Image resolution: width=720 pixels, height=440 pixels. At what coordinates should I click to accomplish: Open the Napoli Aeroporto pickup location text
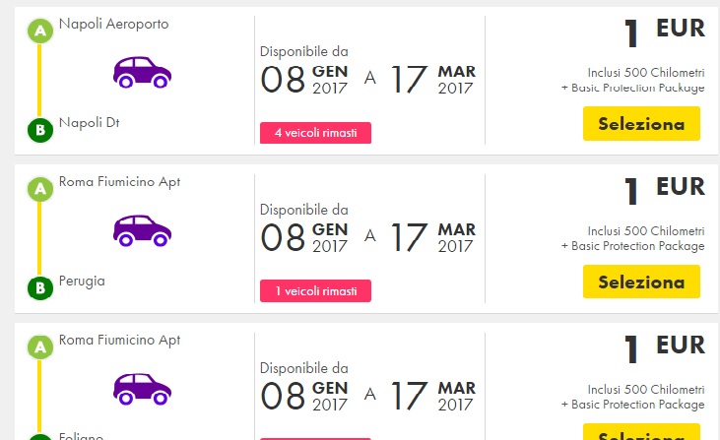[x=113, y=24]
